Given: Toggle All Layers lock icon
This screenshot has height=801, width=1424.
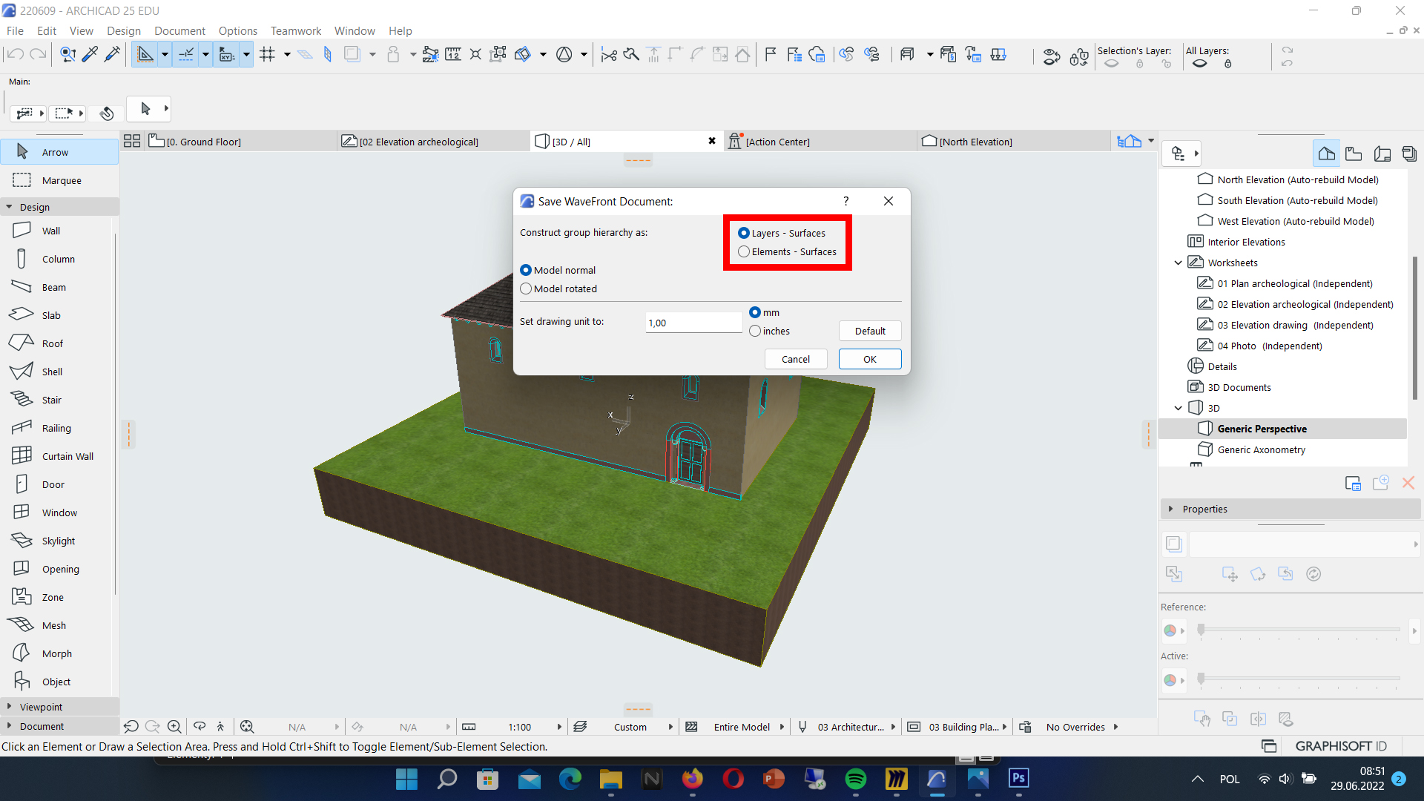Looking at the screenshot, I should 1228,64.
